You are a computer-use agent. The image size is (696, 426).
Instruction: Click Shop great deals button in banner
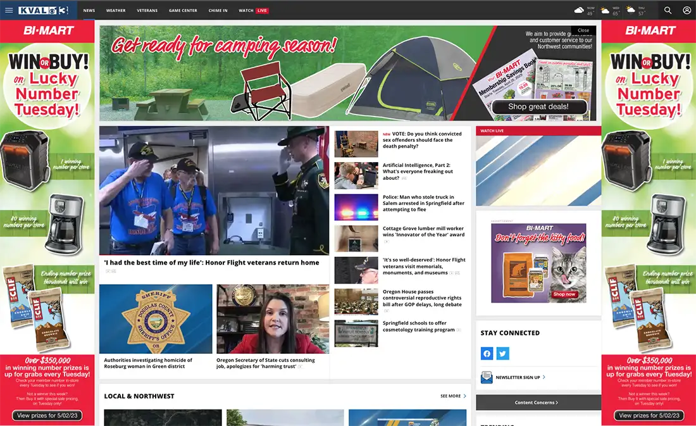click(x=538, y=106)
